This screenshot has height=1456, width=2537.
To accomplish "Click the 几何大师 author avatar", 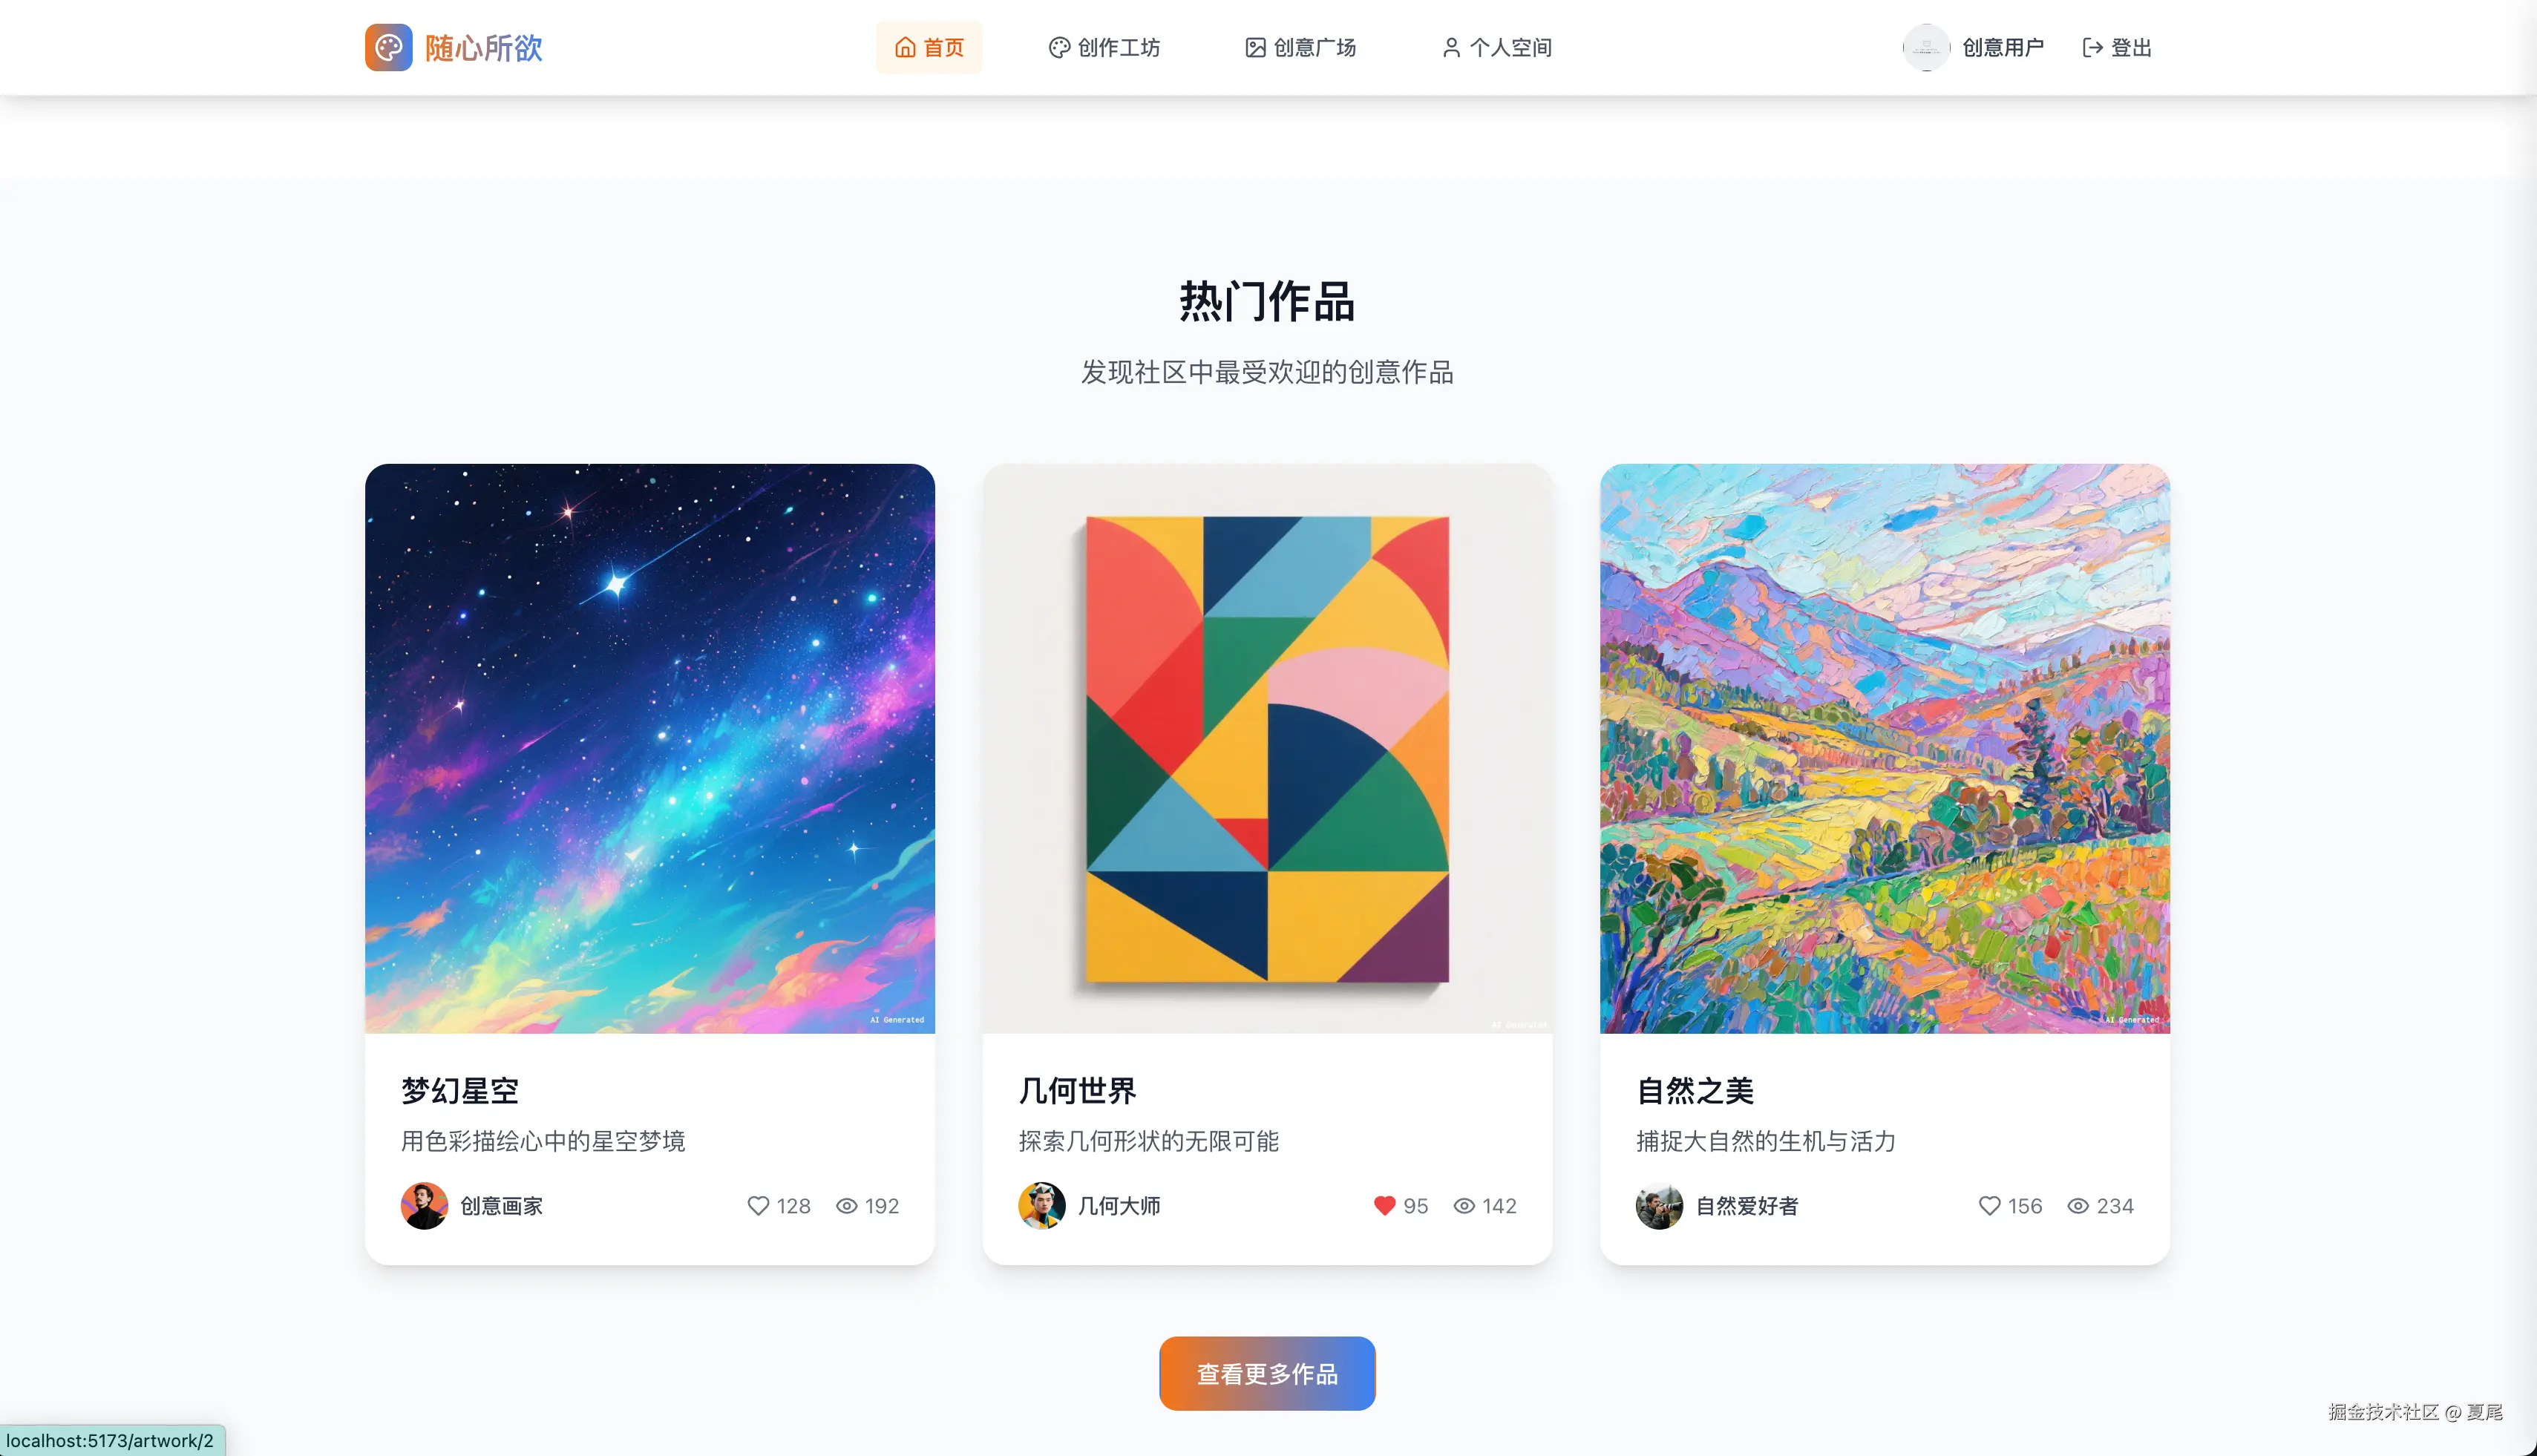I will [1041, 1206].
